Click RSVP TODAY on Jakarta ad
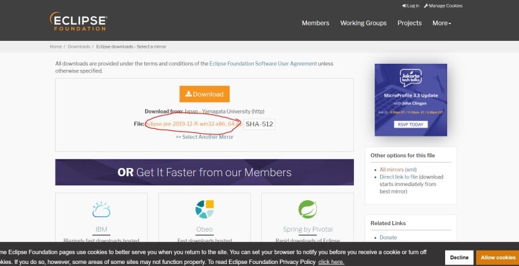The image size is (519, 266). [x=411, y=124]
